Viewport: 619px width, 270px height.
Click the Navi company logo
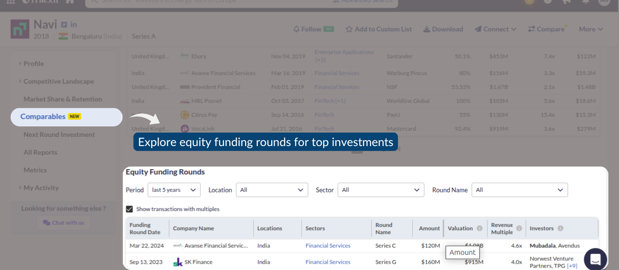(20, 29)
